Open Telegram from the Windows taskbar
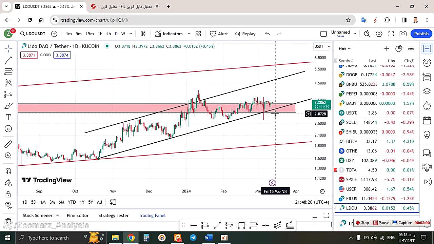Viewport: 434px width, 244px height. click(x=193, y=238)
